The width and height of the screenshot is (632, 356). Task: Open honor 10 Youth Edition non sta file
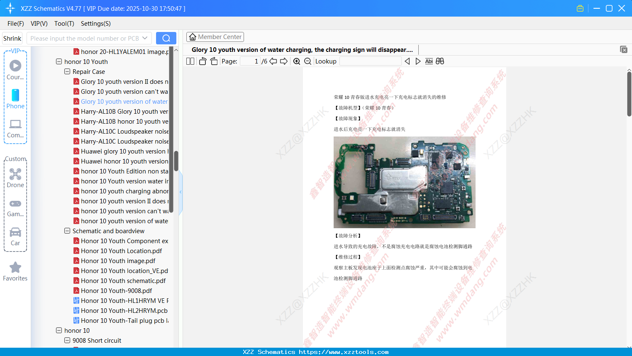[x=121, y=171]
